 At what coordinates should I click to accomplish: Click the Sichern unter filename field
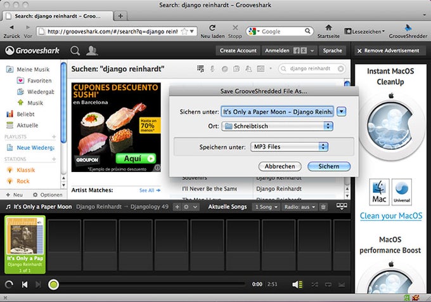coord(278,112)
